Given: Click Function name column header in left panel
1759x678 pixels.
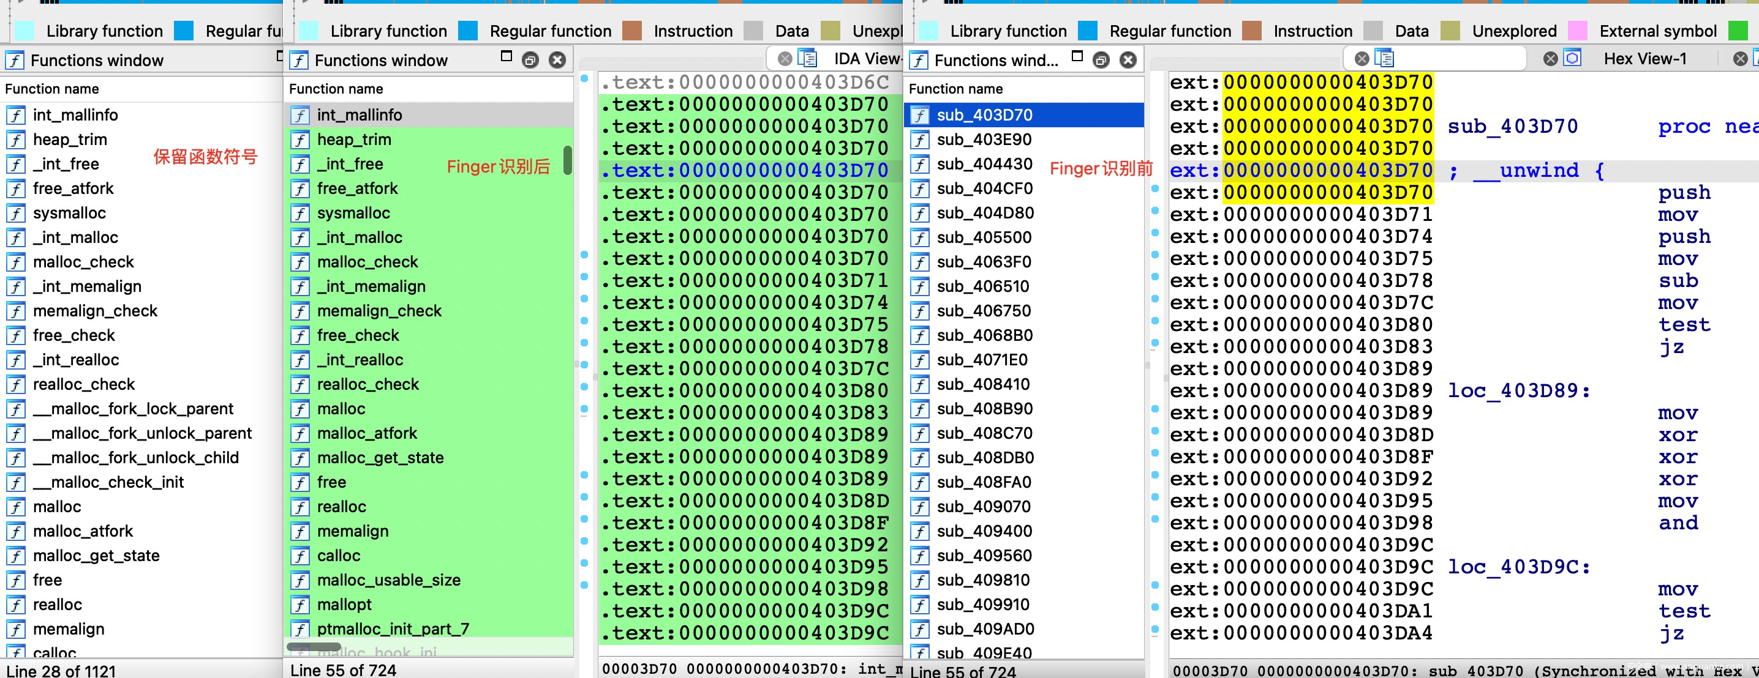Looking at the screenshot, I should point(52,89).
